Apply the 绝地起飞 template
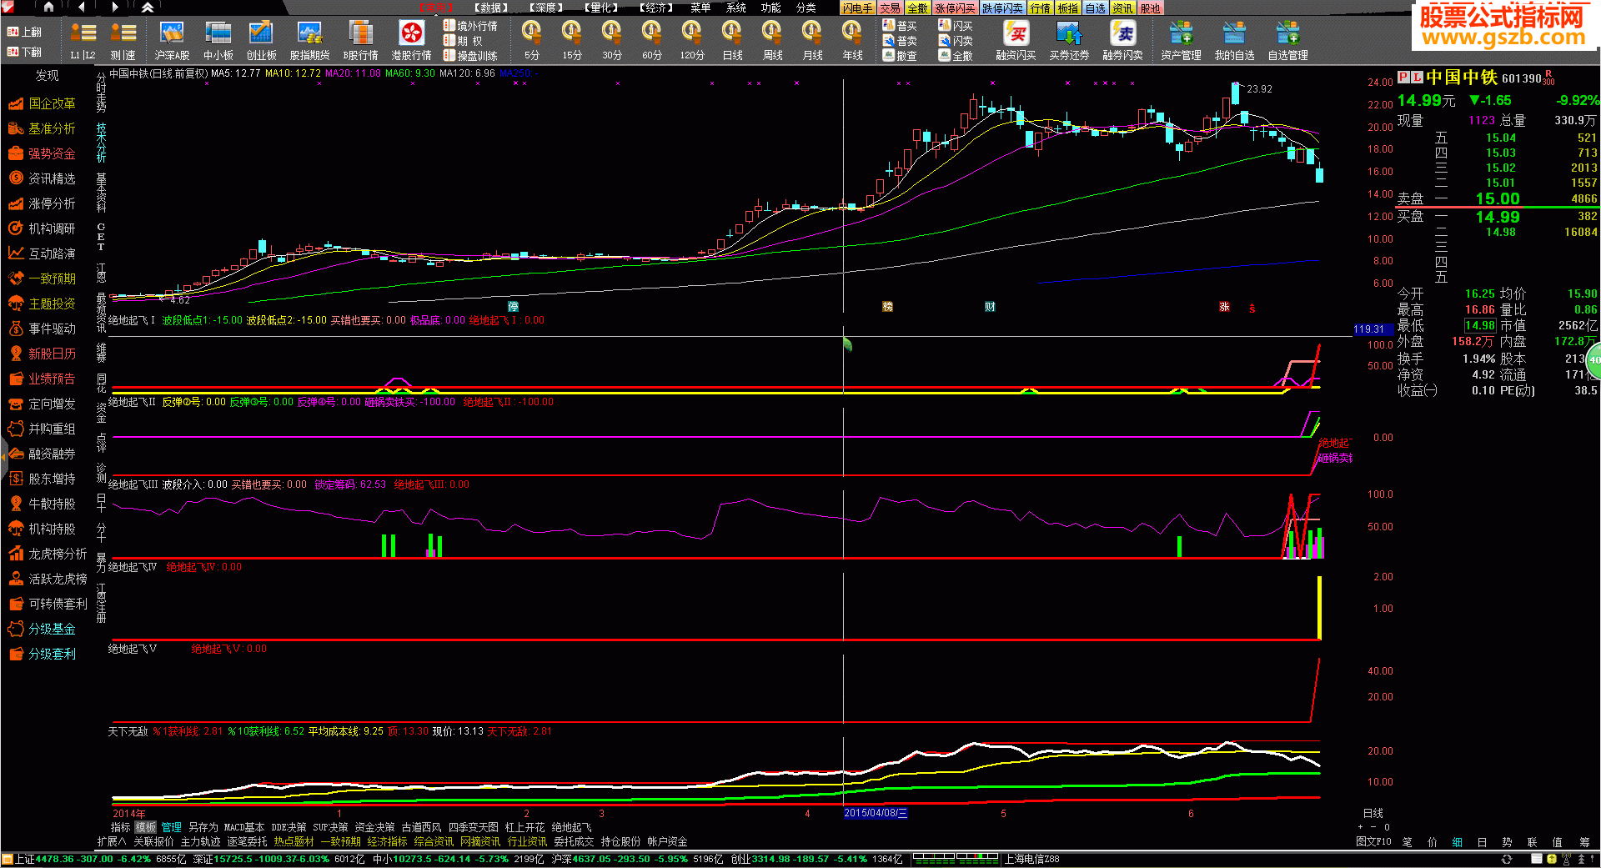Screen dimensions: 1601x868 click(571, 827)
